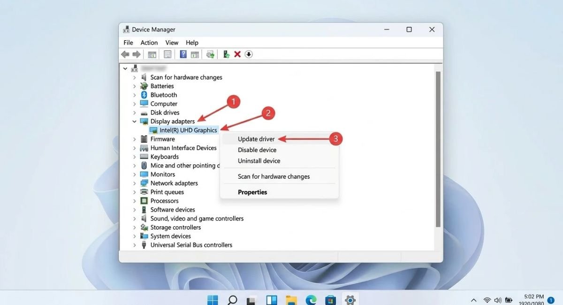The image size is (563, 305).
Task: Click the Computer category icon
Action: coord(144,104)
